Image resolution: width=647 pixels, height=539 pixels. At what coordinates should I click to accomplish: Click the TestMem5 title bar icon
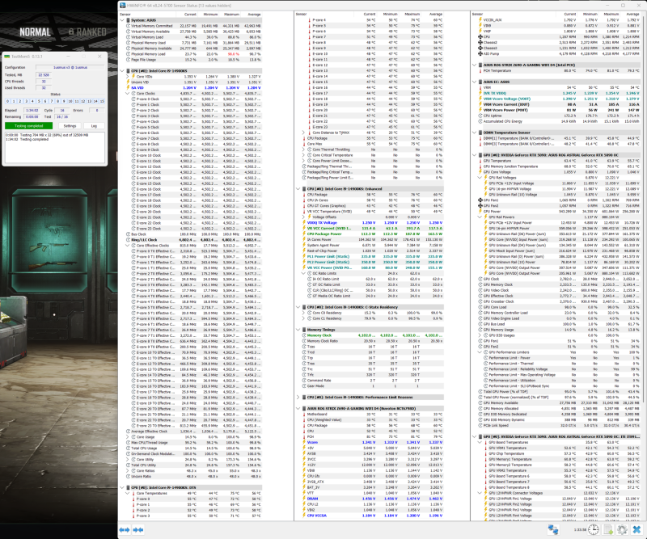pyautogui.click(x=7, y=56)
